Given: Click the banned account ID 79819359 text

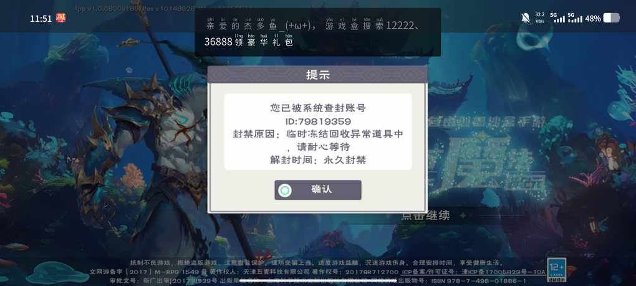Looking at the screenshot, I should [x=318, y=121].
